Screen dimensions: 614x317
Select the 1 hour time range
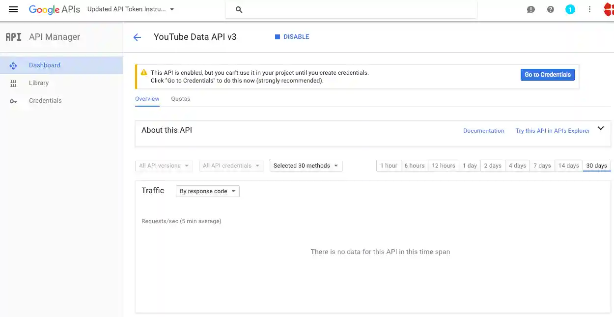(389, 166)
